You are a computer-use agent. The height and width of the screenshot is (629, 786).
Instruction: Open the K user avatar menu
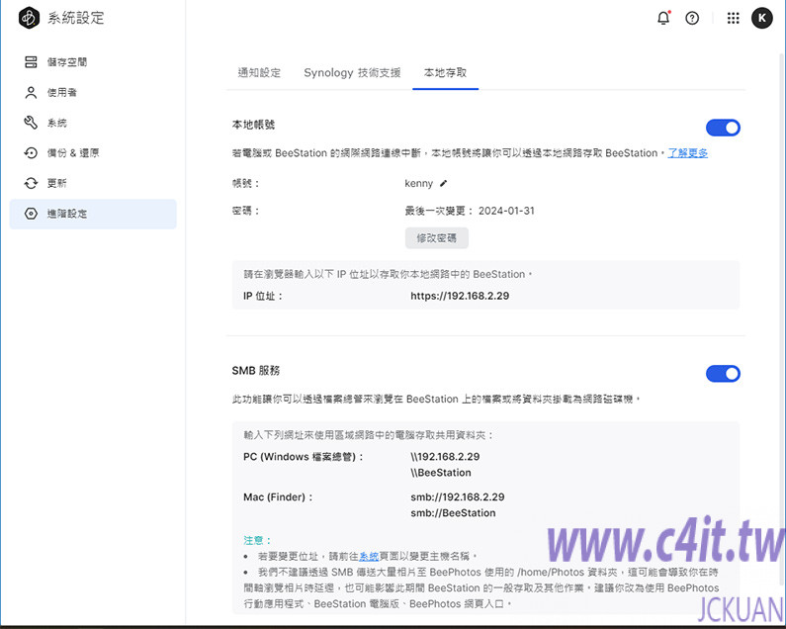762,18
